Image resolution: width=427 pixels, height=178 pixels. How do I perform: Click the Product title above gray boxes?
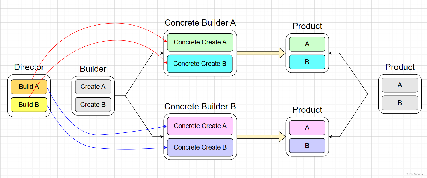tap(400, 67)
